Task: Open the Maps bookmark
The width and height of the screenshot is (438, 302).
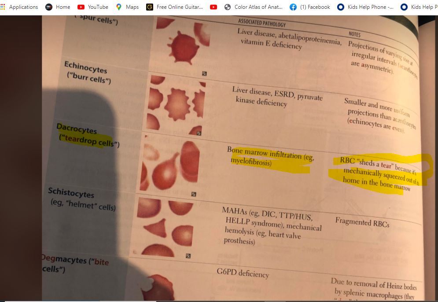Action: click(127, 7)
